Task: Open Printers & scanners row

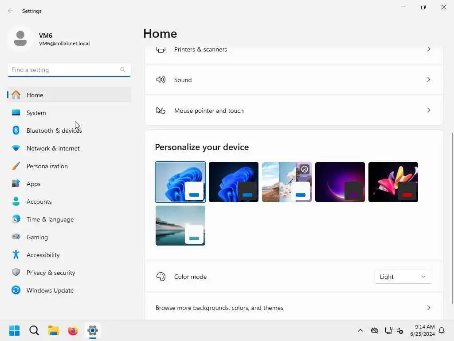Action: click(x=294, y=54)
